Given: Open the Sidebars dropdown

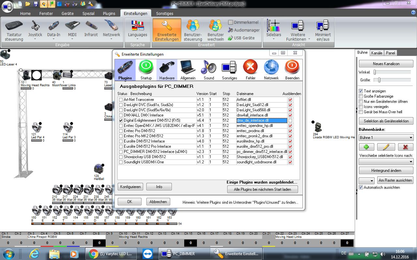Looking at the screenshot, I should (274, 31).
